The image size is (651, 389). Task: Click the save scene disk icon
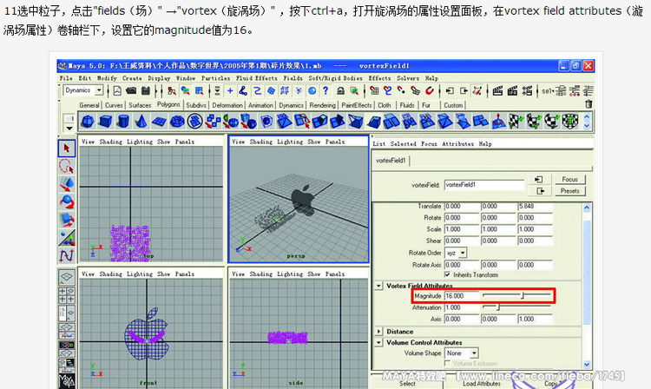click(145, 90)
